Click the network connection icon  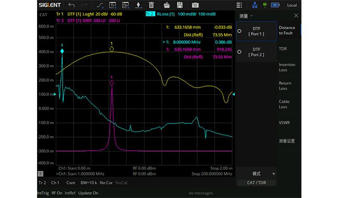pos(255,5)
